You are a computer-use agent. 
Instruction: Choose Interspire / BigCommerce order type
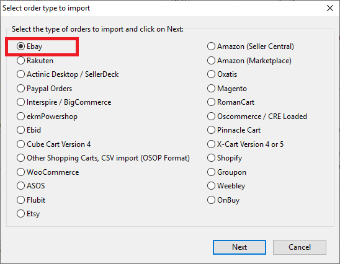[64, 102]
